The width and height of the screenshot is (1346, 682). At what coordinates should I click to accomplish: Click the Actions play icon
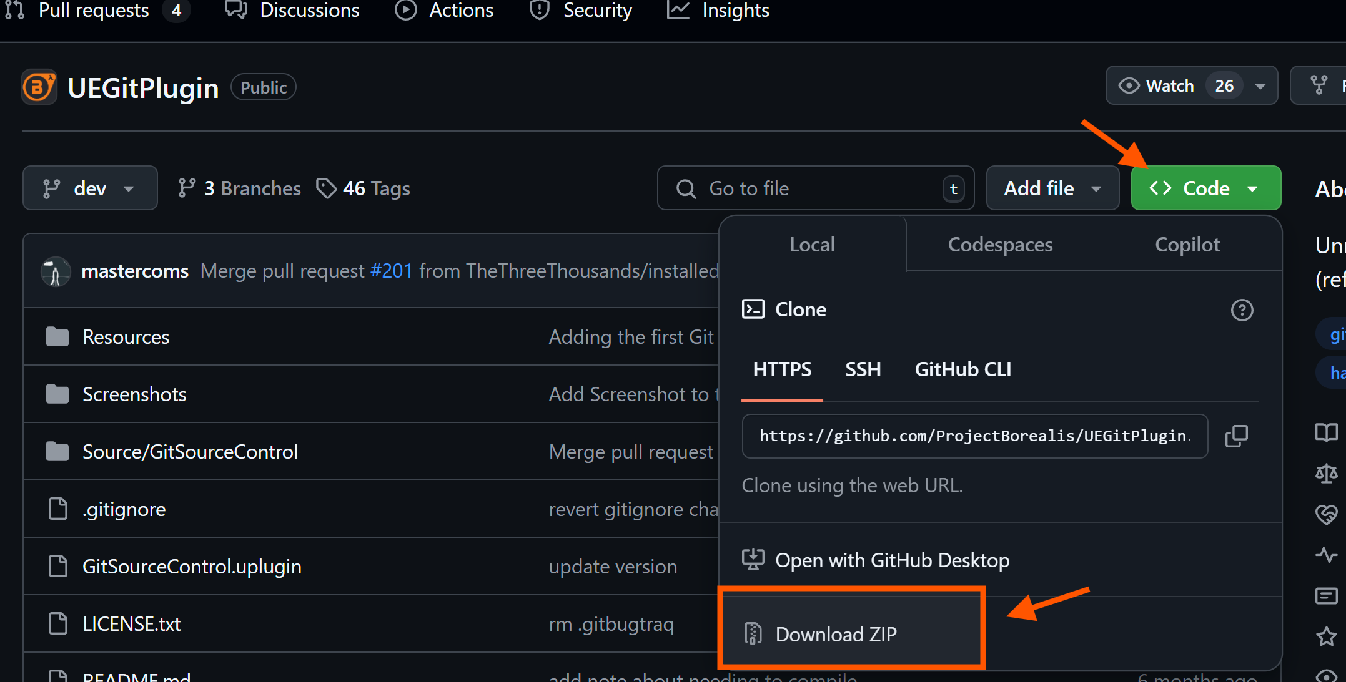coord(406,9)
